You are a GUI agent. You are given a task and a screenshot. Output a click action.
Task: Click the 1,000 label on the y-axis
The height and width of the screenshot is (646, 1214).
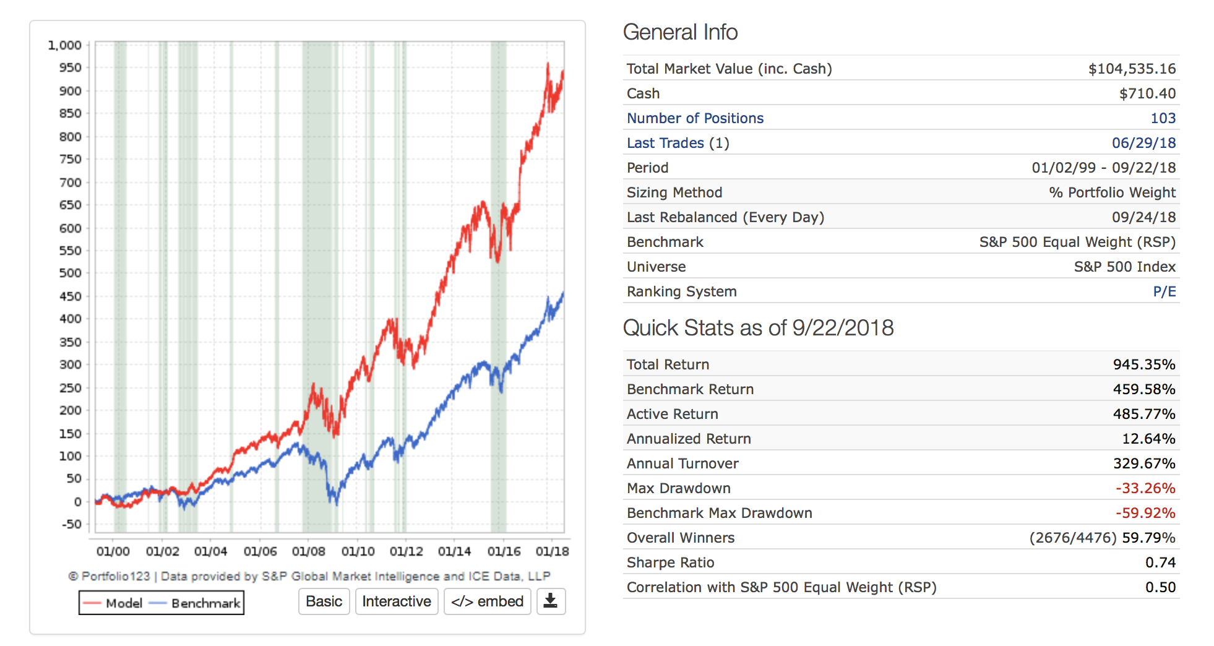(x=65, y=45)
